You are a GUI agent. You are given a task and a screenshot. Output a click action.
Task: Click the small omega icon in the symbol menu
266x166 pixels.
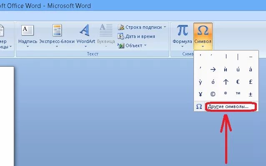coord(199,107)
